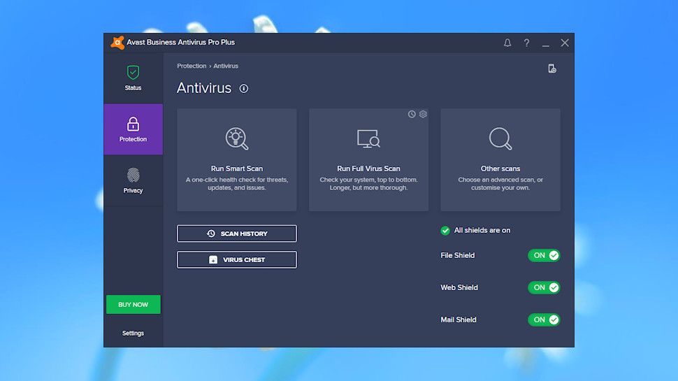Click the Protection padlock icon

134,124
